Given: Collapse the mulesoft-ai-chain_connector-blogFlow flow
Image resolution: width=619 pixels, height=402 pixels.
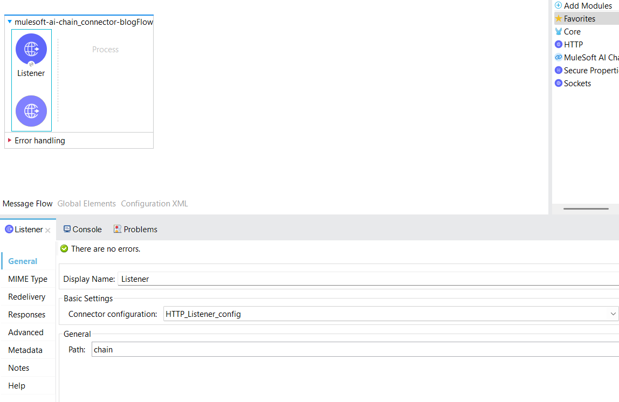Looking at the screenshot, I should pos(10,22).
